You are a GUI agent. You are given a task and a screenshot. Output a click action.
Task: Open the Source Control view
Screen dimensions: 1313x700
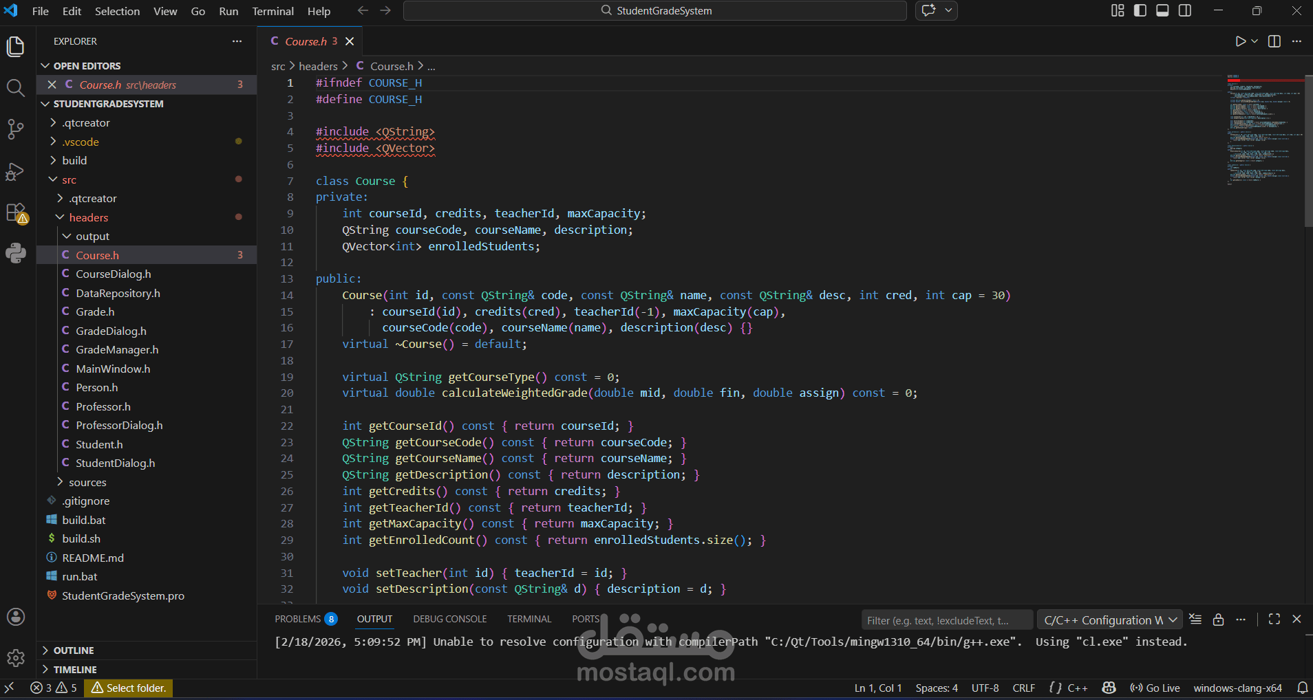click(15, 129)
